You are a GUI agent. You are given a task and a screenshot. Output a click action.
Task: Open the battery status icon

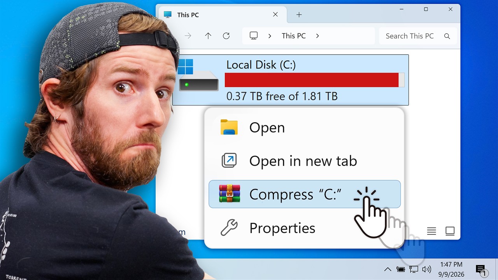click(x=400, y=269)
